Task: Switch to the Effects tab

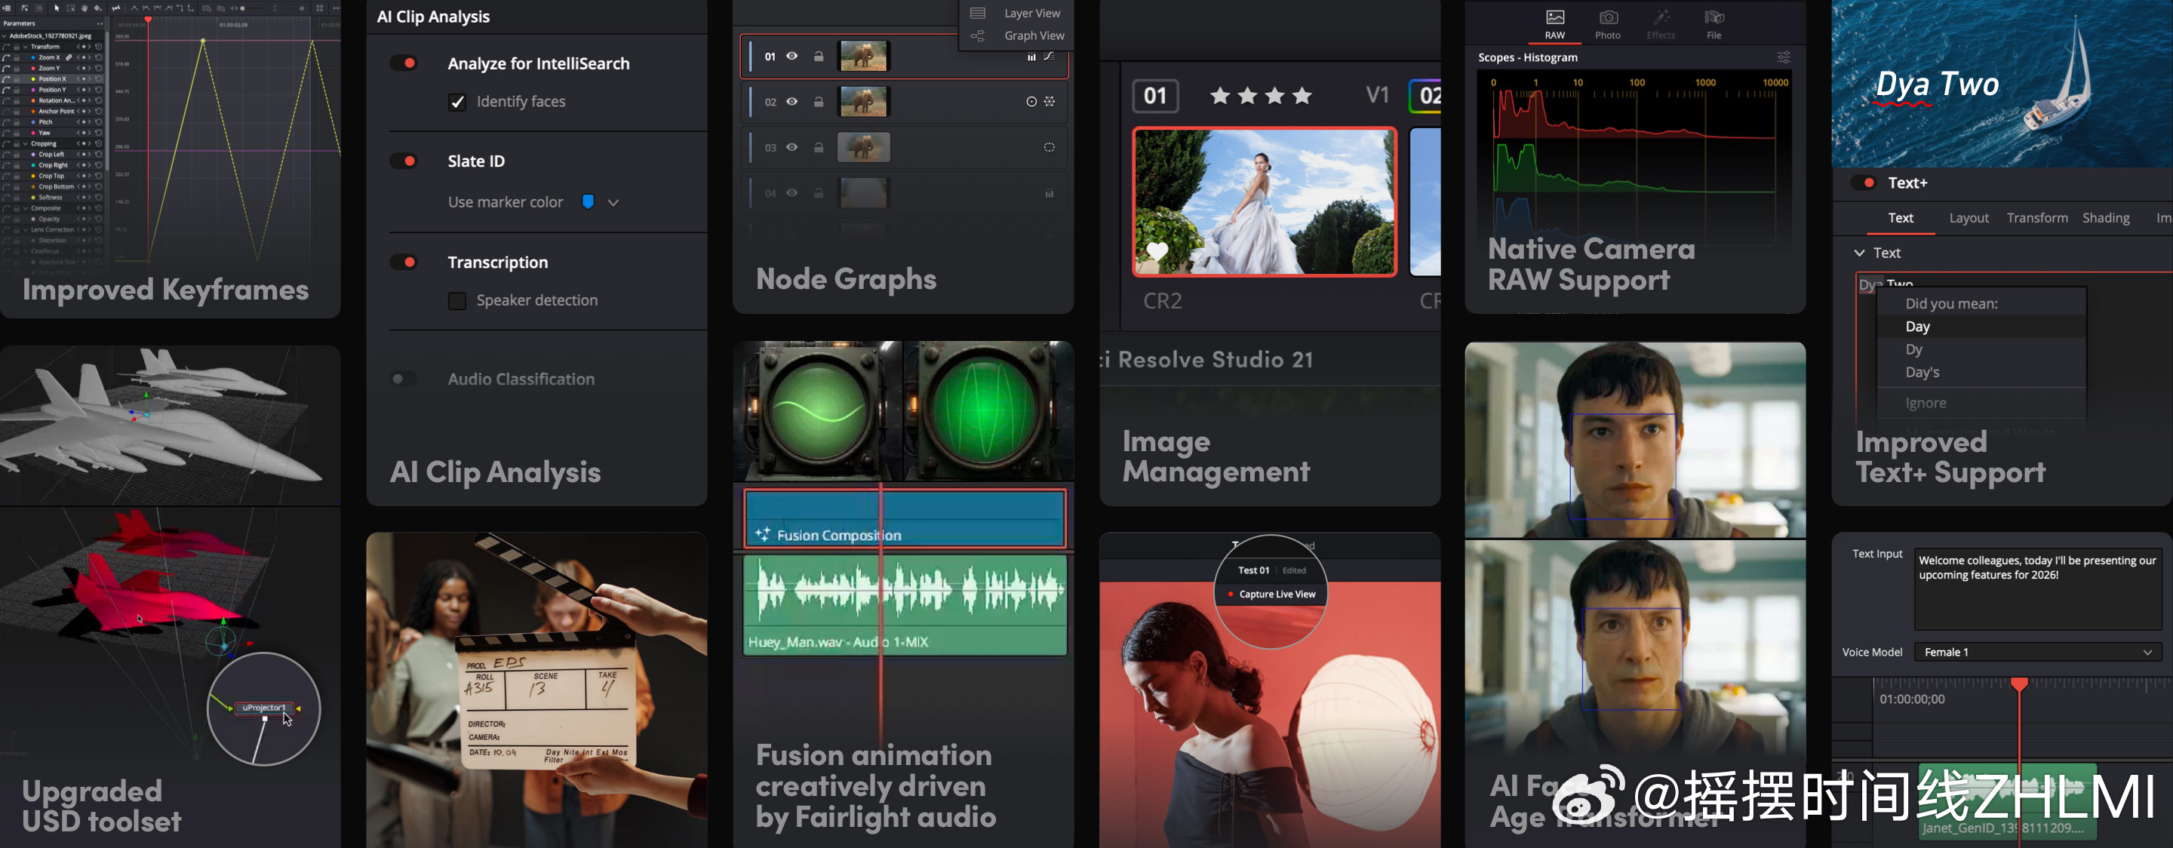Action: tap(1661, 23)
